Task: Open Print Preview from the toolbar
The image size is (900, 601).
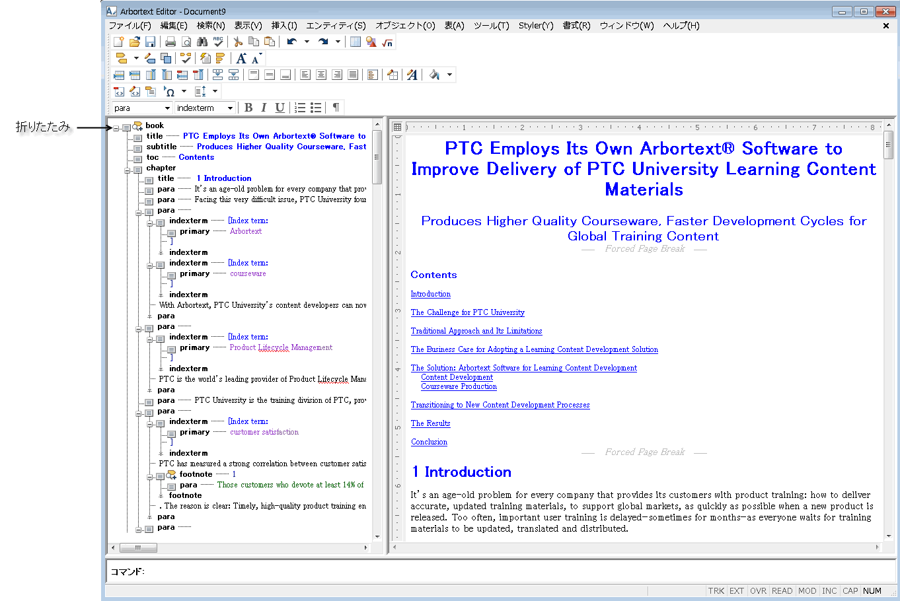Action: 186,42
